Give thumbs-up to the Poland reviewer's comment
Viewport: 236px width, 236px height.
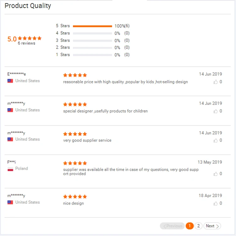point(216,174)
